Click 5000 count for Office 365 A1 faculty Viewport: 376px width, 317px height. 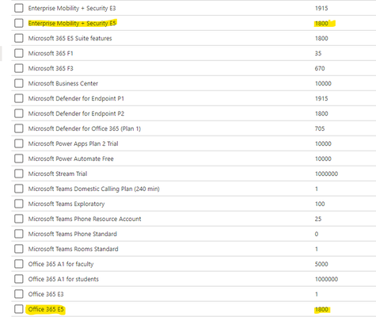click(x=321, y=264)
